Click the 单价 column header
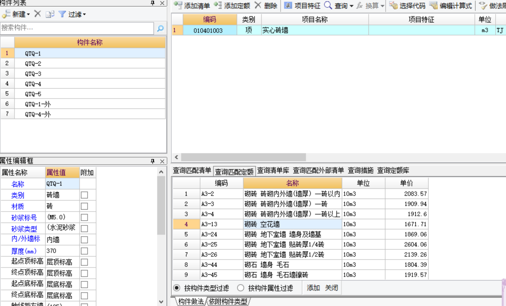 coord(406,183)
